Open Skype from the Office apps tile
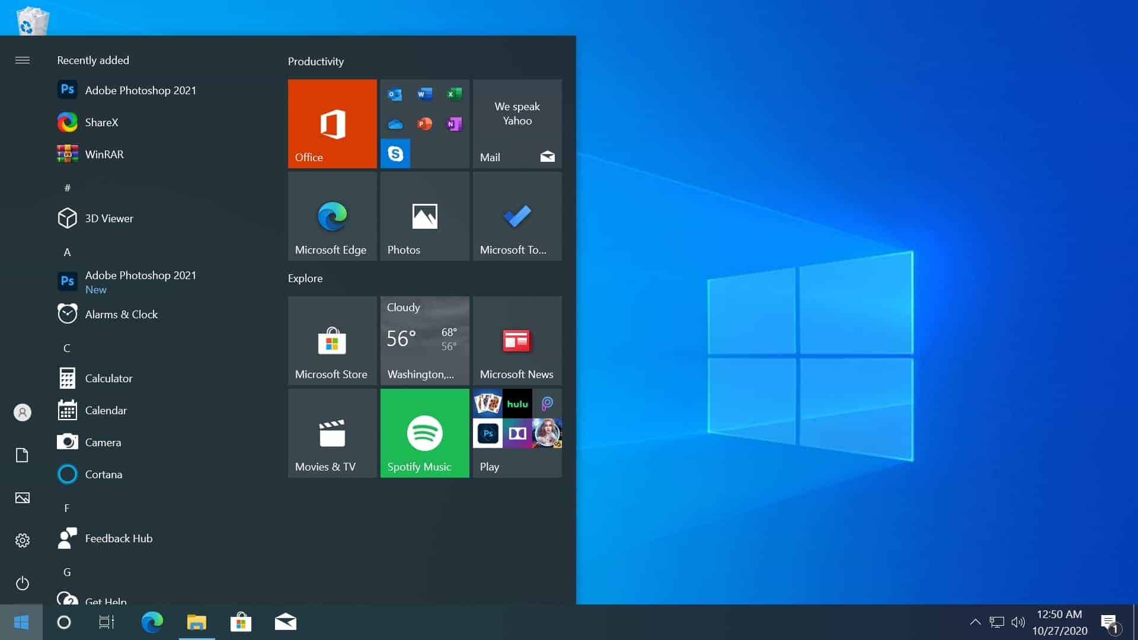The image size is (1138, 640). pyautogui.click(x=395, y=153)
